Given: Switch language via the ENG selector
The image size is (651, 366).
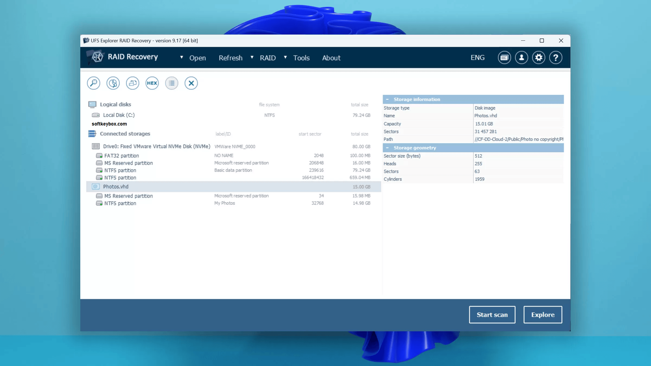Looking at the screenshot, I should [x=478, y=57].
